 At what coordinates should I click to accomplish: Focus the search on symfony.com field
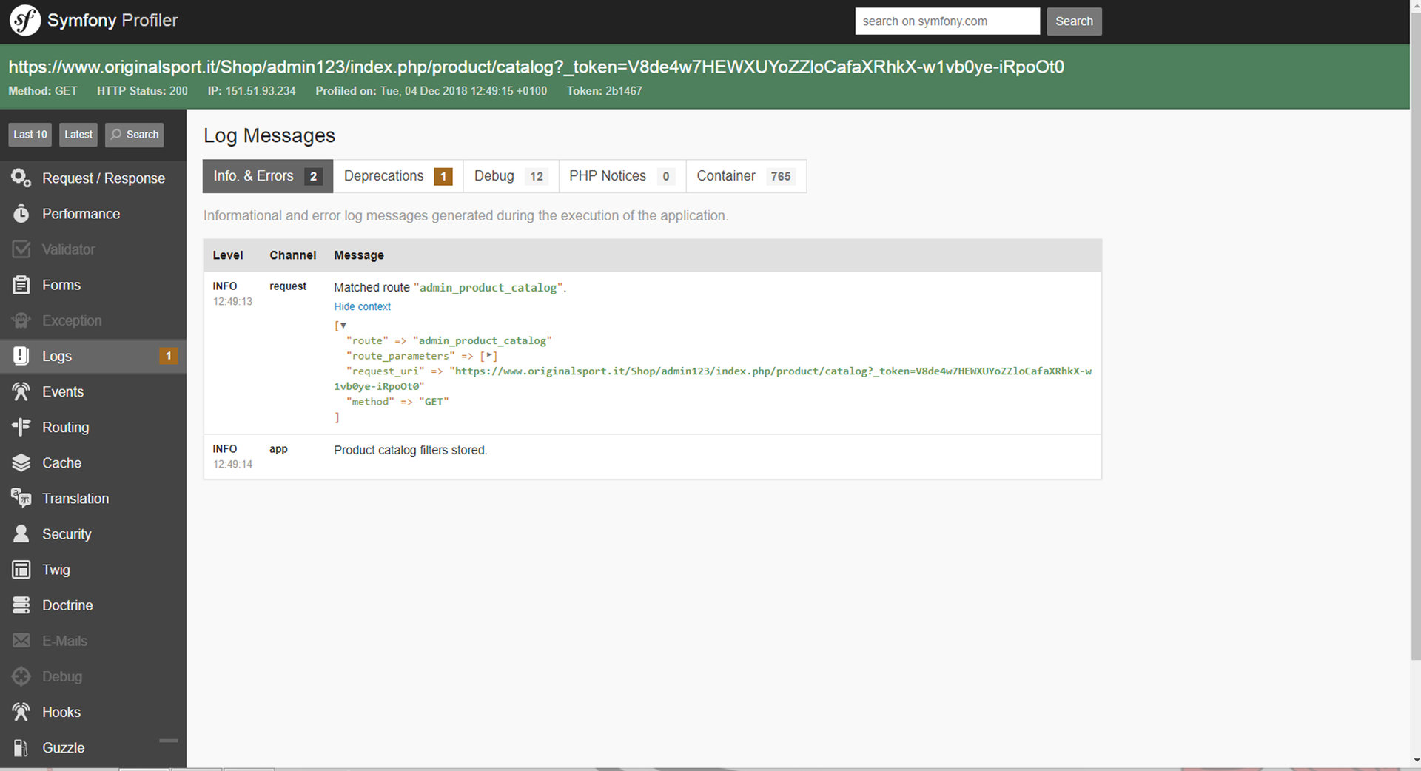947,21
